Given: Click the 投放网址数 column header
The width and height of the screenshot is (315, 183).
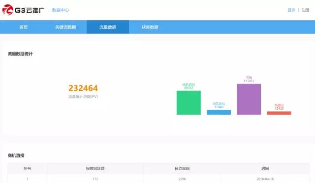Looking at the screenshot, I should click(x=95, y=169).
